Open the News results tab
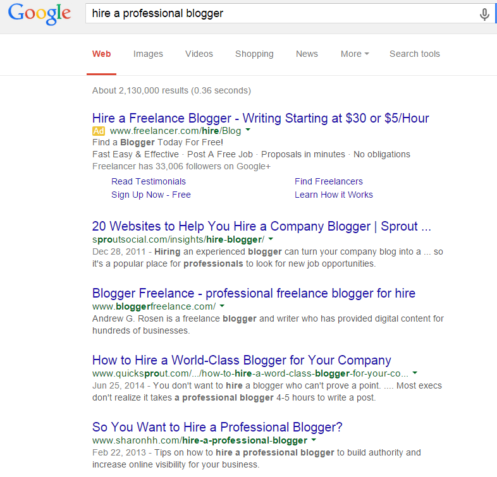The width and height of the screenshot is (497, 477). [x=307, y=54]
